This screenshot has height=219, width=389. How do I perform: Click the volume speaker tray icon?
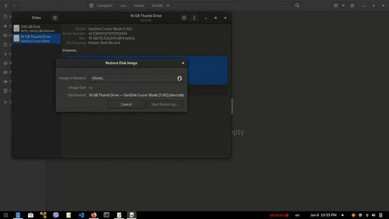coord(374,215)
